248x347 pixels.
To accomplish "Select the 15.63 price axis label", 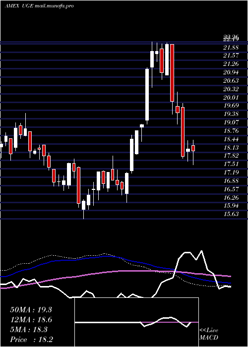I will [x=231, y=214].
